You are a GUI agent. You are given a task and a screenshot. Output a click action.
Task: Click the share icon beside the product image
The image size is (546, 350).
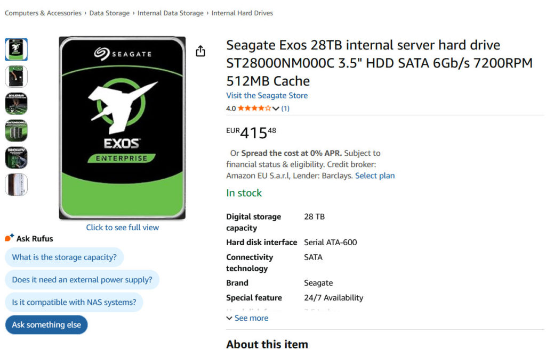(200, 51)
